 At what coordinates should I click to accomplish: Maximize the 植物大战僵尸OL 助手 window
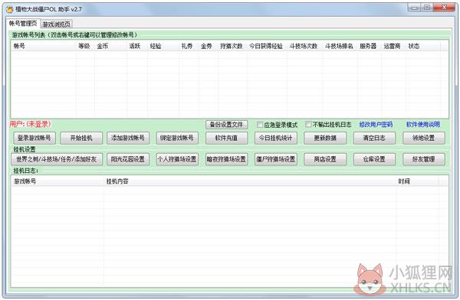point(427,8)
